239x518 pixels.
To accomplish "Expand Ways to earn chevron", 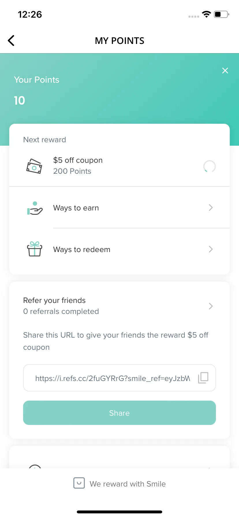I will [211, 208].
